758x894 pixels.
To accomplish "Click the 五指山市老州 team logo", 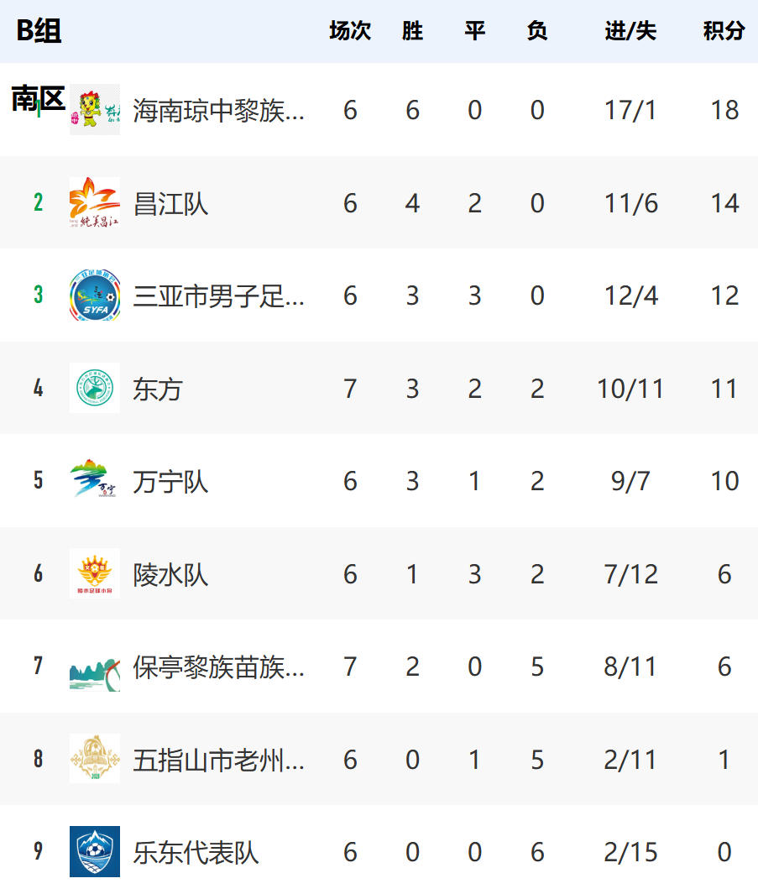I will coord(95,760).
